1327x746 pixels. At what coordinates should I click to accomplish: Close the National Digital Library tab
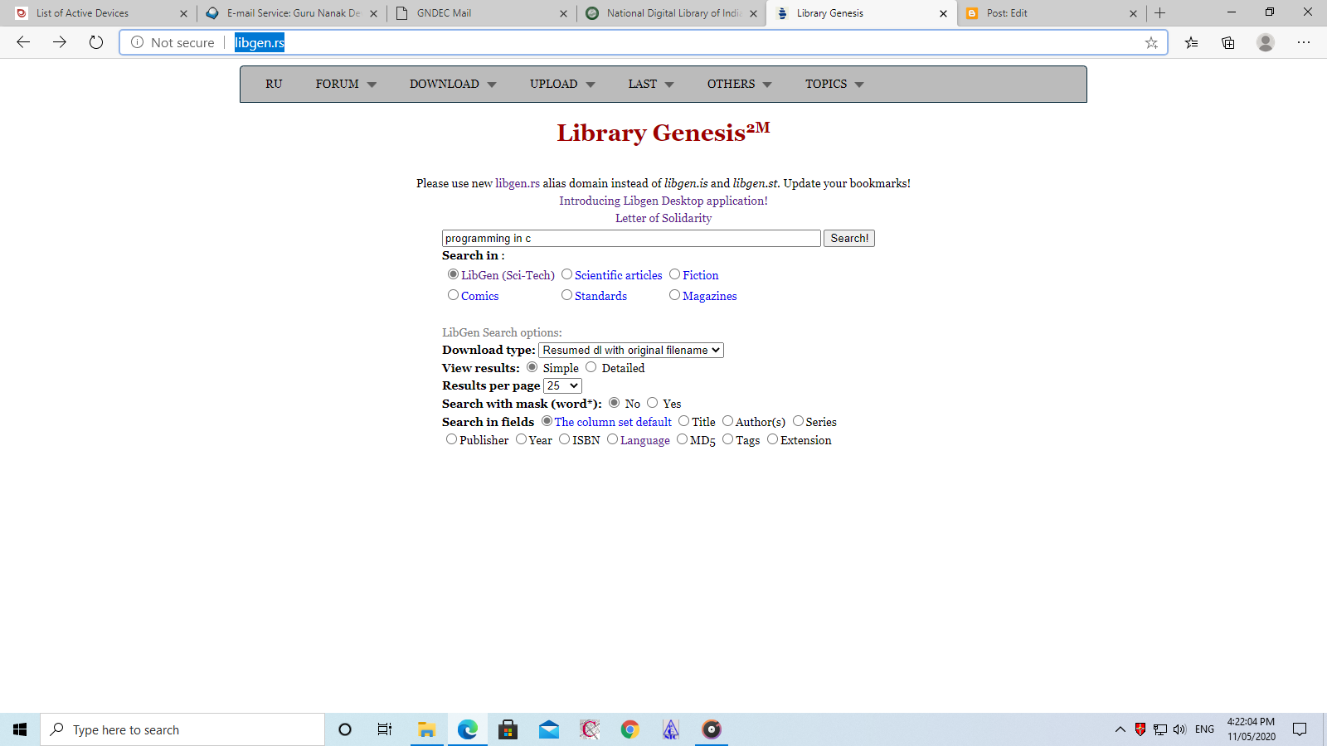[x=753, y=13]
